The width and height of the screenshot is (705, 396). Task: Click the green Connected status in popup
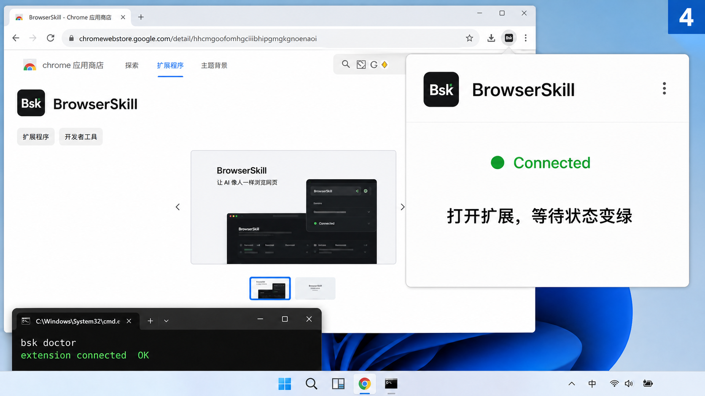(x=541, y=163)
